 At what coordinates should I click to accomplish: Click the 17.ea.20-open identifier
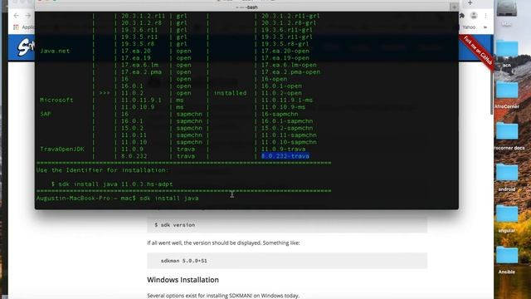click(285, 51)
